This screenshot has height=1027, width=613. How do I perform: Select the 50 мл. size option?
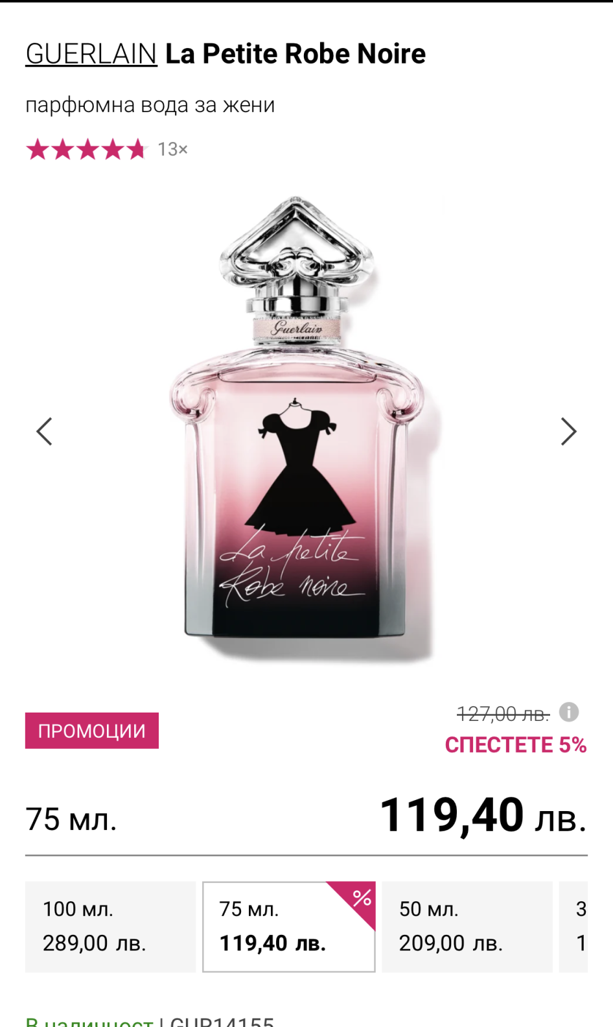467,927
